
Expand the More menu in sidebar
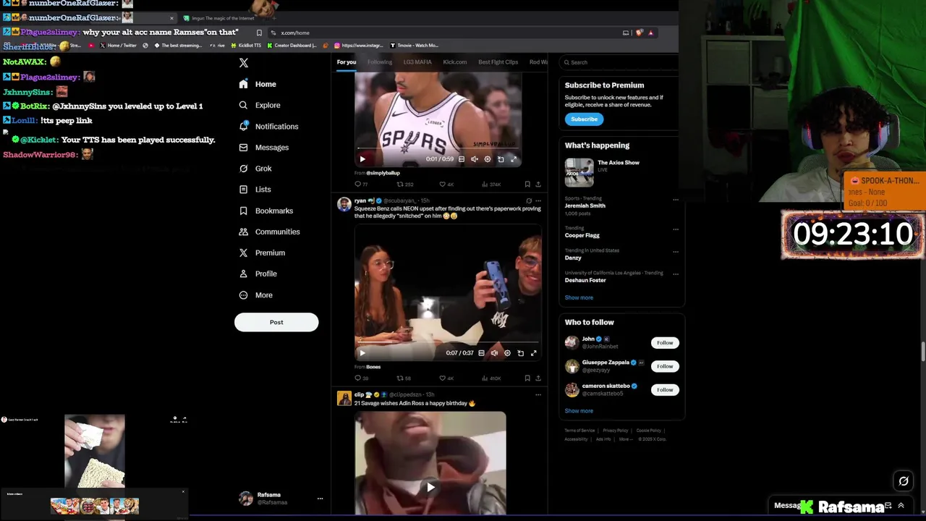[x=255, y=295]
